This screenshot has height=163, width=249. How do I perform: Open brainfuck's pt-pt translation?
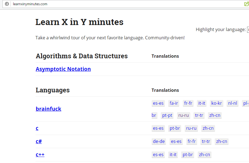167,115
